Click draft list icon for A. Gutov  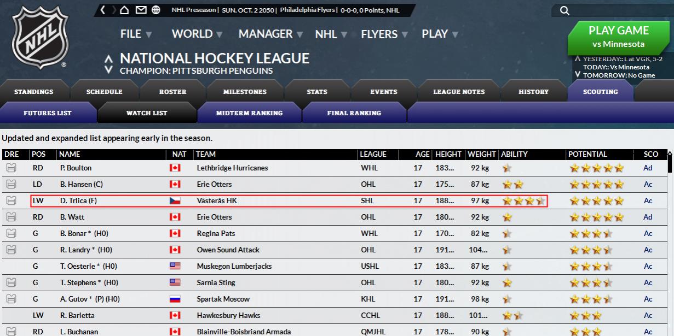pyautogui.click(x=11, y=299)
